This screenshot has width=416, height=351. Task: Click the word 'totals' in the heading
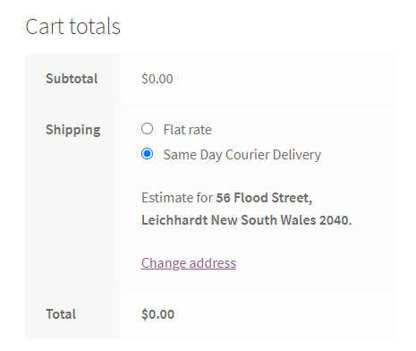(x=95, y=27)
